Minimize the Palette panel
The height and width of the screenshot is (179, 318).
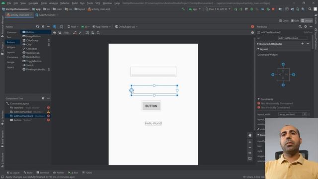pos(48,26)
